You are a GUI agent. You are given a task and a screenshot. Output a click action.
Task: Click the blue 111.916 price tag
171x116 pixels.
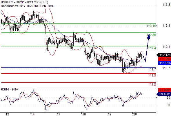(165, 63)
